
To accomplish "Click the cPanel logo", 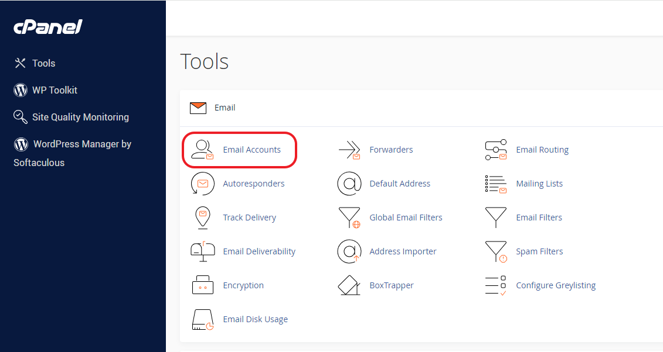I will pos(48,27).
